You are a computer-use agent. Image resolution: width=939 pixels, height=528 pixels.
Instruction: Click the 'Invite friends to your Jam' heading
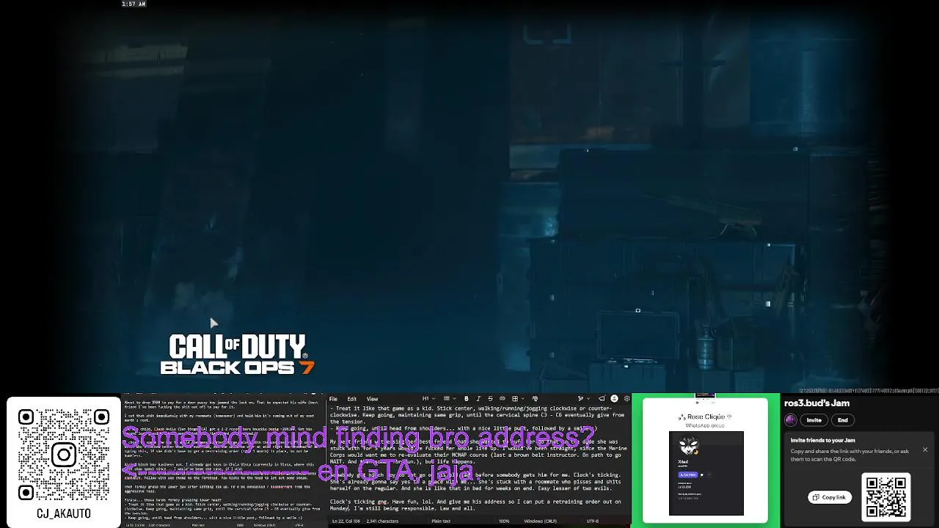pos(822,440)
